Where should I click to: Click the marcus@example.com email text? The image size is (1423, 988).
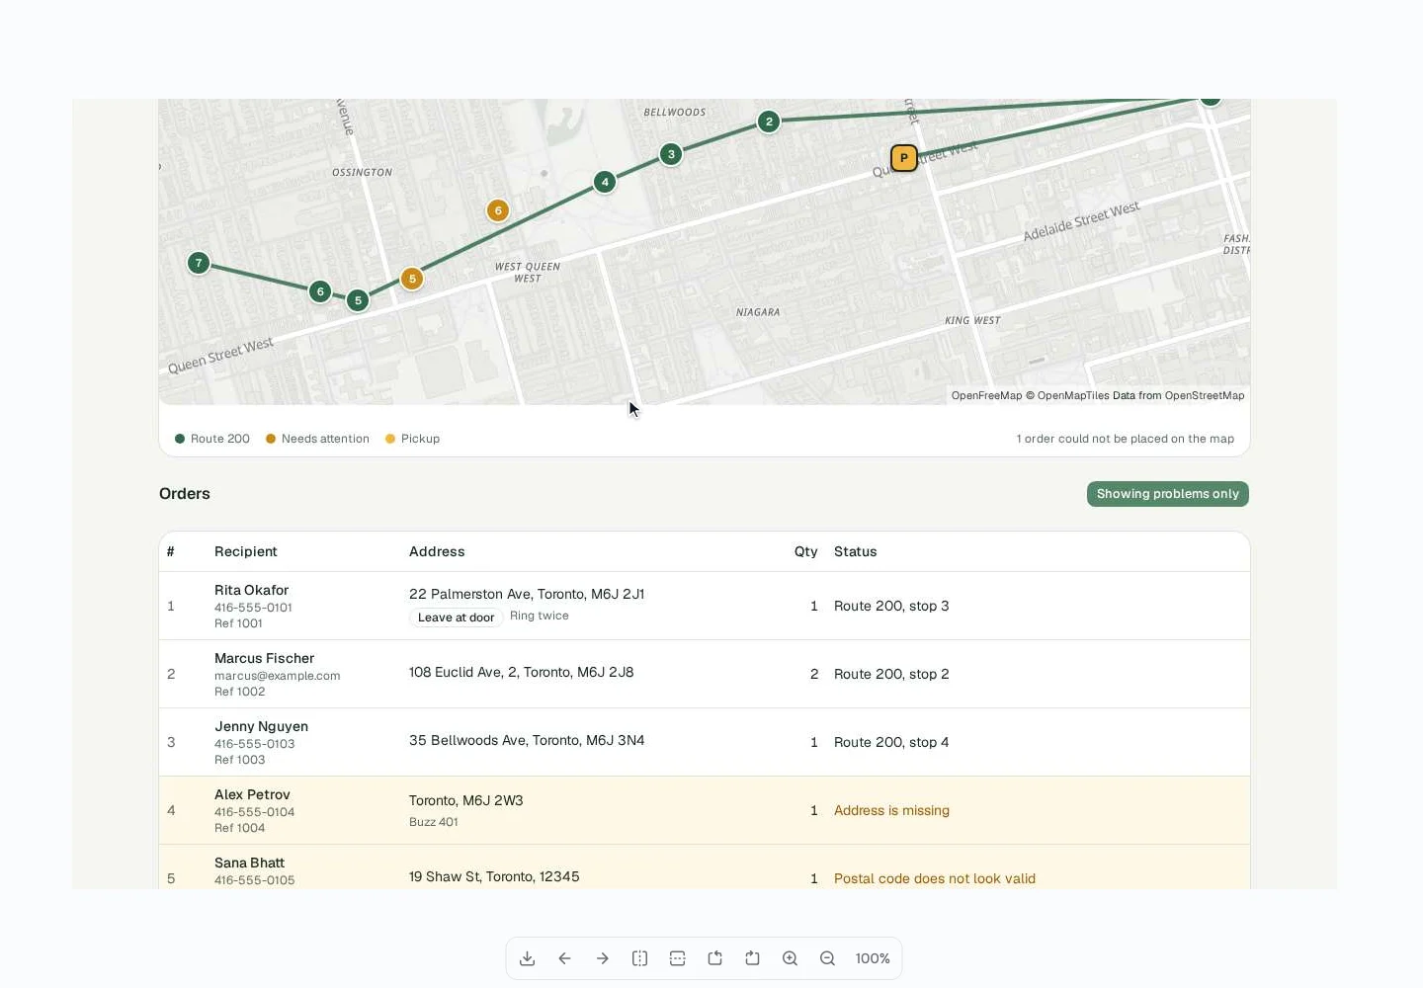tap(278, 676)
